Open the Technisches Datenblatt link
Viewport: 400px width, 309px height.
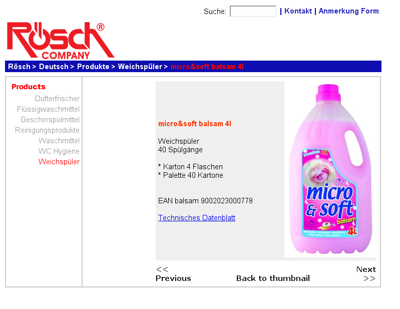tap(197, 218)
